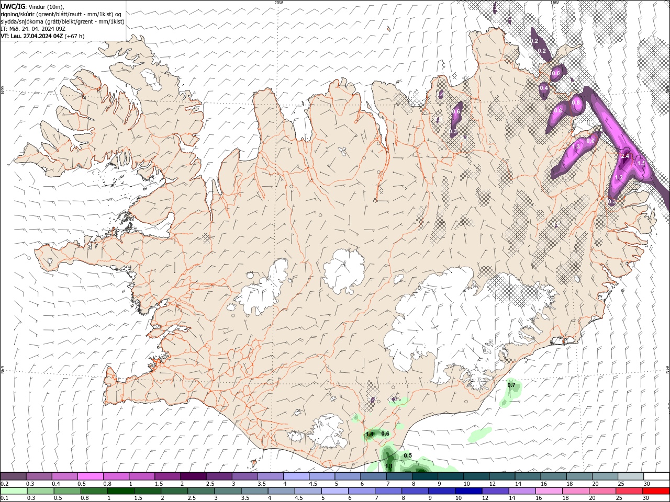
Task: Select bright red lower swatch labeled 30
Action: click(x=656, y=491)
